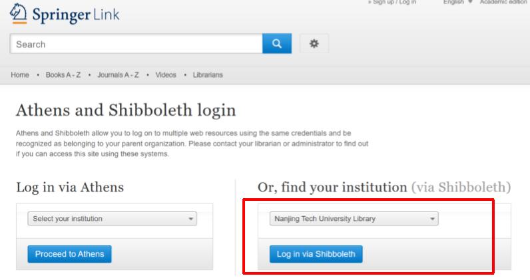The width and height of the screenshot is (530, 280).
Task: Open Librarians in navigation bar
Action: coord(208,75)
